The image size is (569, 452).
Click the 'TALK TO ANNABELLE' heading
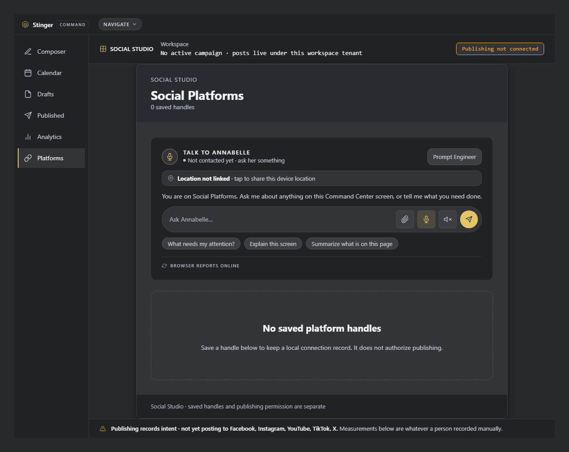click(216, 152)
